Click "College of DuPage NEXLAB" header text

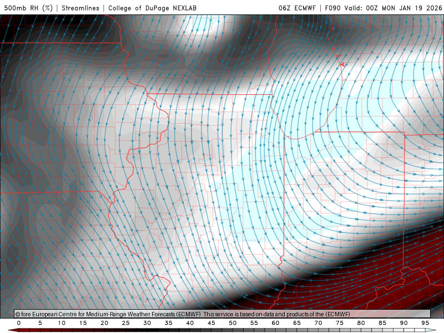(152, 8)
